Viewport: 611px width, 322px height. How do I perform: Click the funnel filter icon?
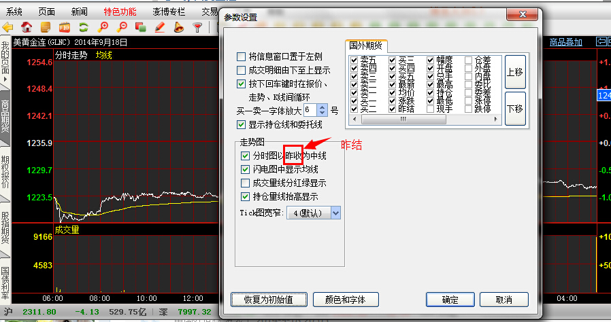point(197,27)
